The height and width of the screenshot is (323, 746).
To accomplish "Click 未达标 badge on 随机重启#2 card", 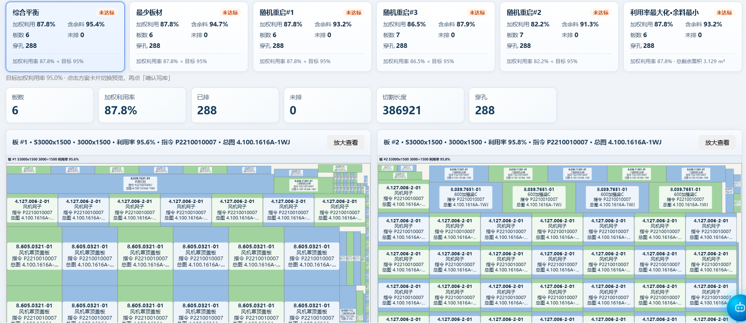I will click(601, 13).
